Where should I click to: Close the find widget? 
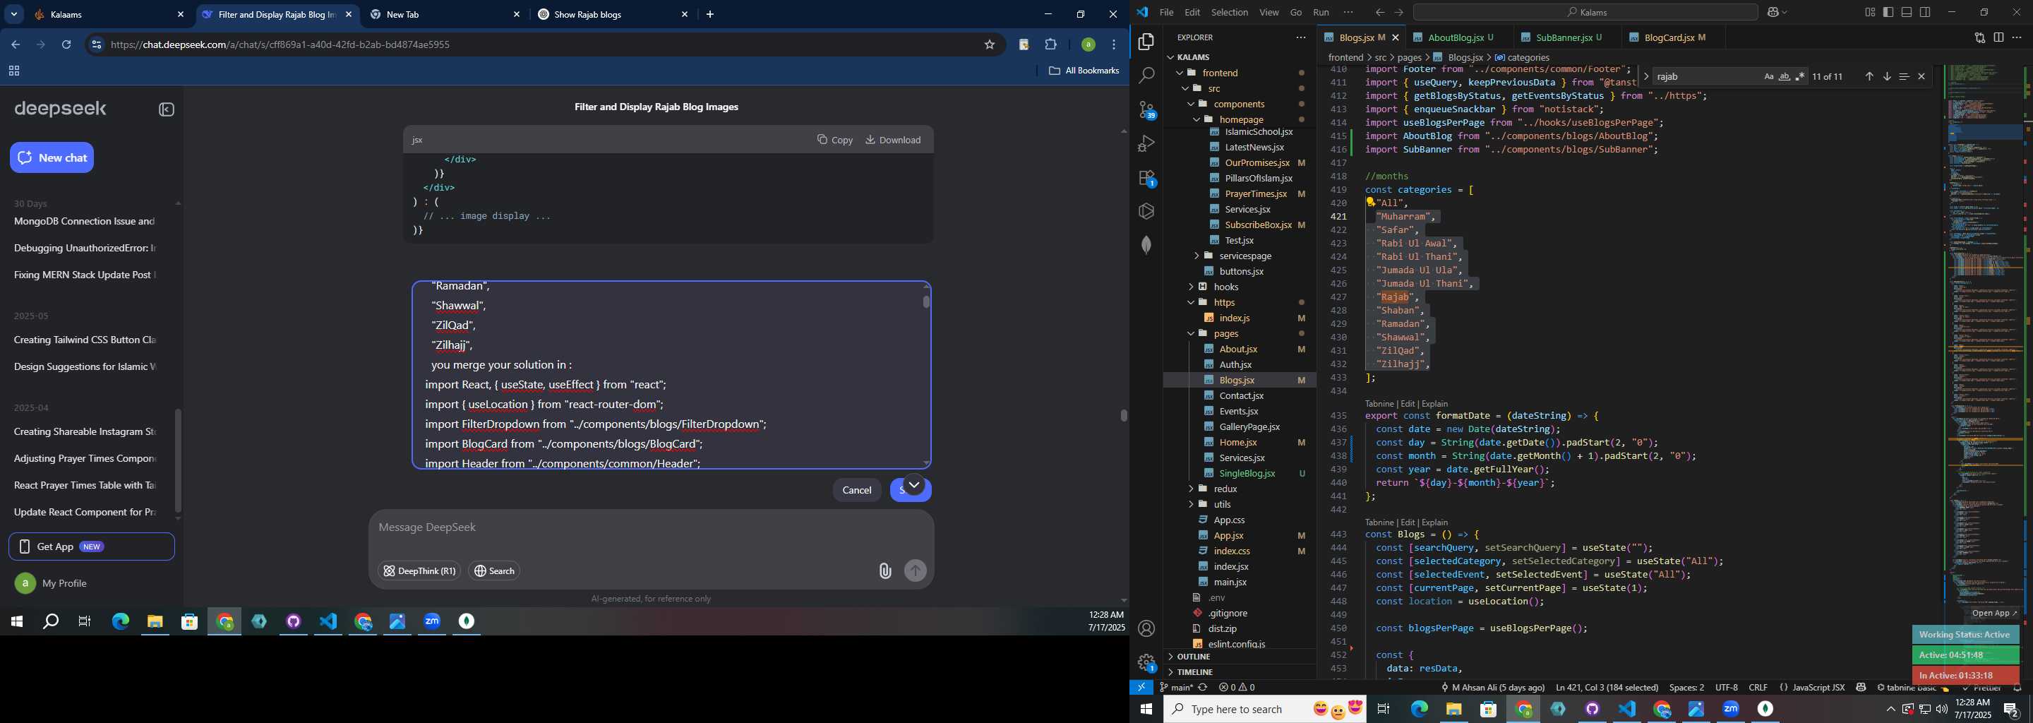(x=1921, y=76)
